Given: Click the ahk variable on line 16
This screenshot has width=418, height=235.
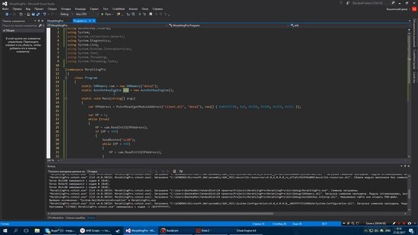Looking at the screenshot, I should point(126,90).
